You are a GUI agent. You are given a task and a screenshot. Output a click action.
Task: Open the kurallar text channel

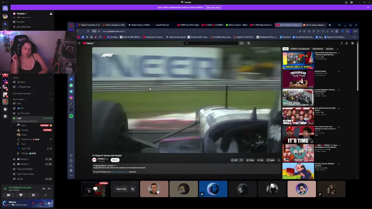[32, 22]
